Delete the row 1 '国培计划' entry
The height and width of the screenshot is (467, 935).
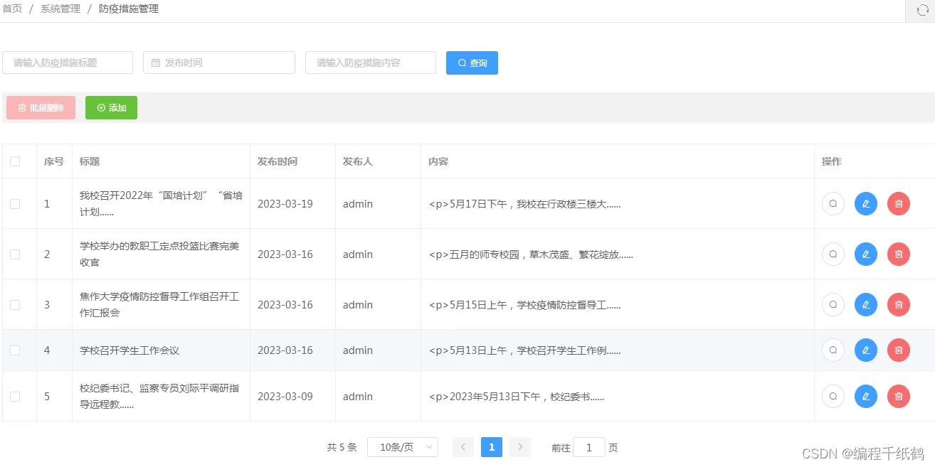tap(899, 204)
